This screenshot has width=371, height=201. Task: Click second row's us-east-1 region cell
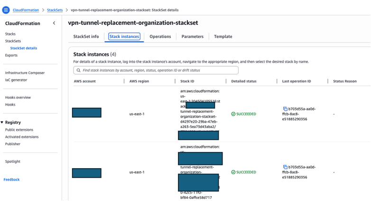point(137,172)
